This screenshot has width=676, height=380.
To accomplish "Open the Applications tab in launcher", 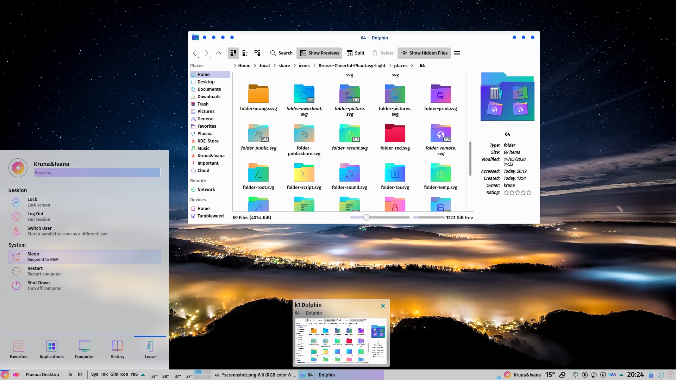I will (52, 349).
